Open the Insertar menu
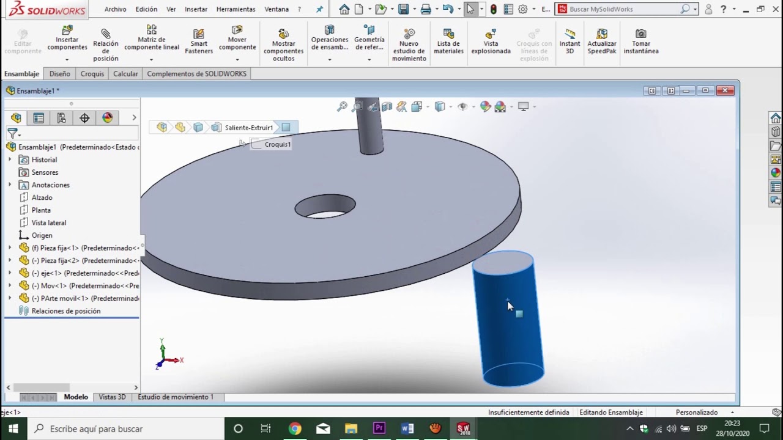Screen dimensions: 783x440 pyautogui.click(x=196, y=9)
